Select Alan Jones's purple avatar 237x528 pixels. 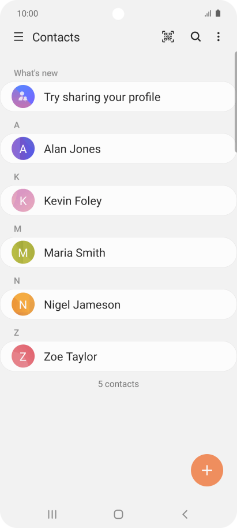23,148
